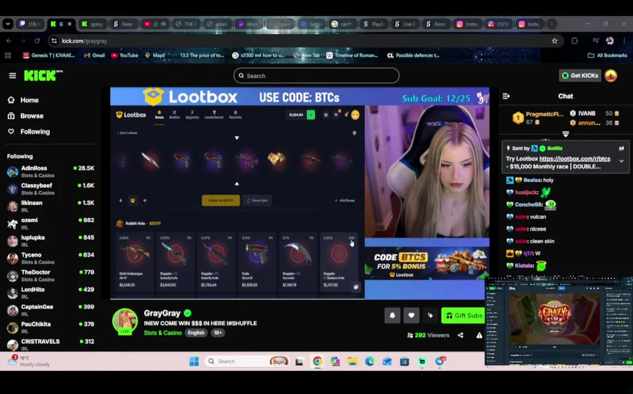Open TheDoctor channel from Following list
This screenshot has height=394, width=633.
pyautogui.click(x=50, y=276)
